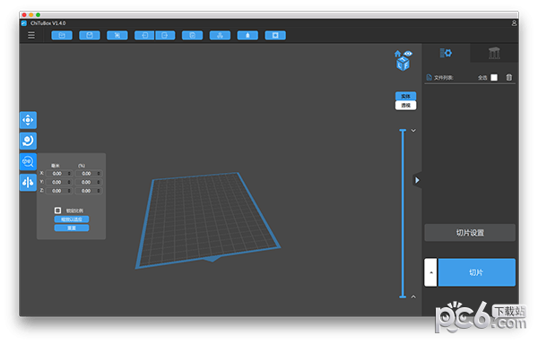The width and height of the screenshot is (538, 344).
Task: Switch to the supports pillar tab
Action: [x=494, y=53]
